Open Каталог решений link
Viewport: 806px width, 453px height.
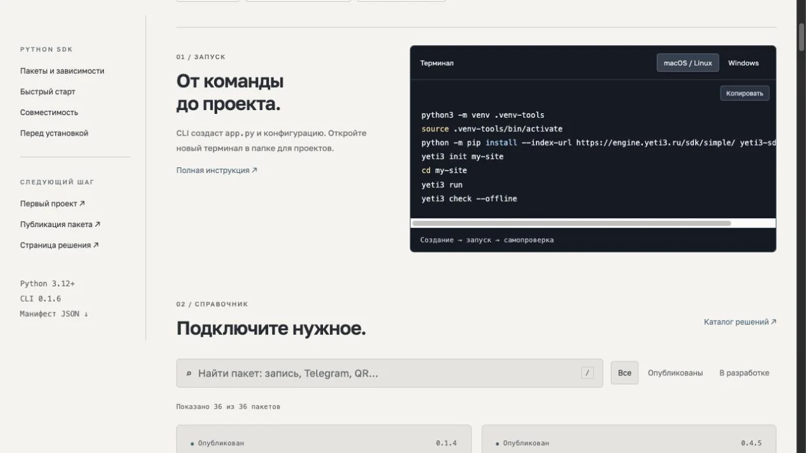tap(740, 322)
